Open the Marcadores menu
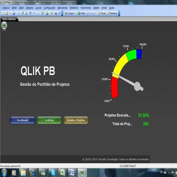The height and width of the screenshot is (177, 177). tap(63, 8)
